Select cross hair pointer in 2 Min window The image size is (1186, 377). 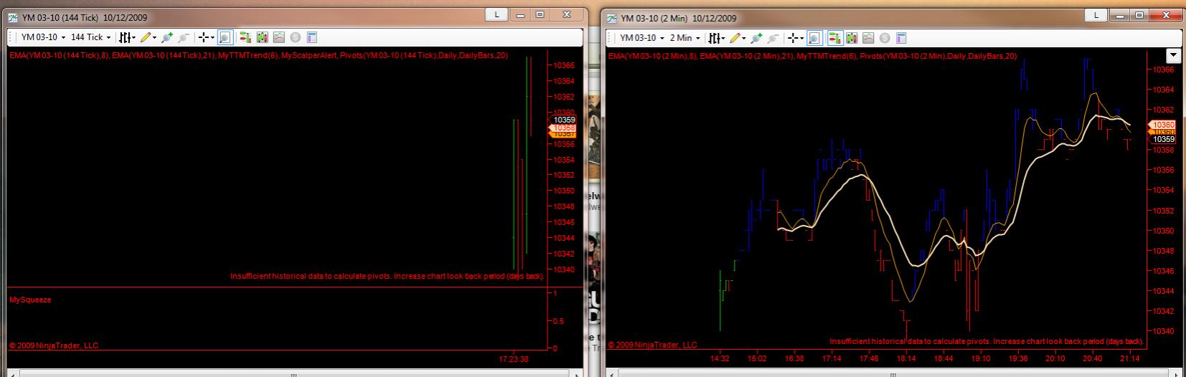point(794,38)
